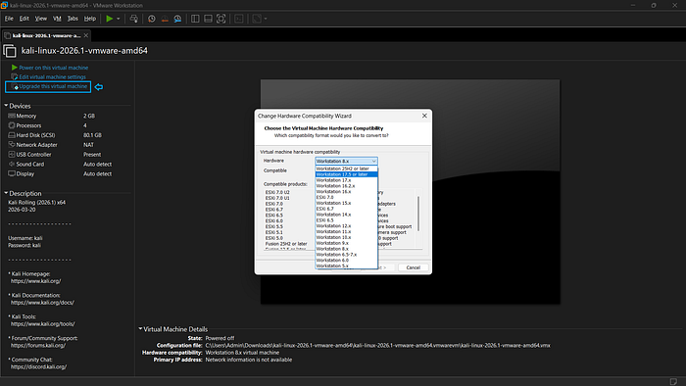
Task: Choose Workstation 16.2.x from the list
Action: 346,186
